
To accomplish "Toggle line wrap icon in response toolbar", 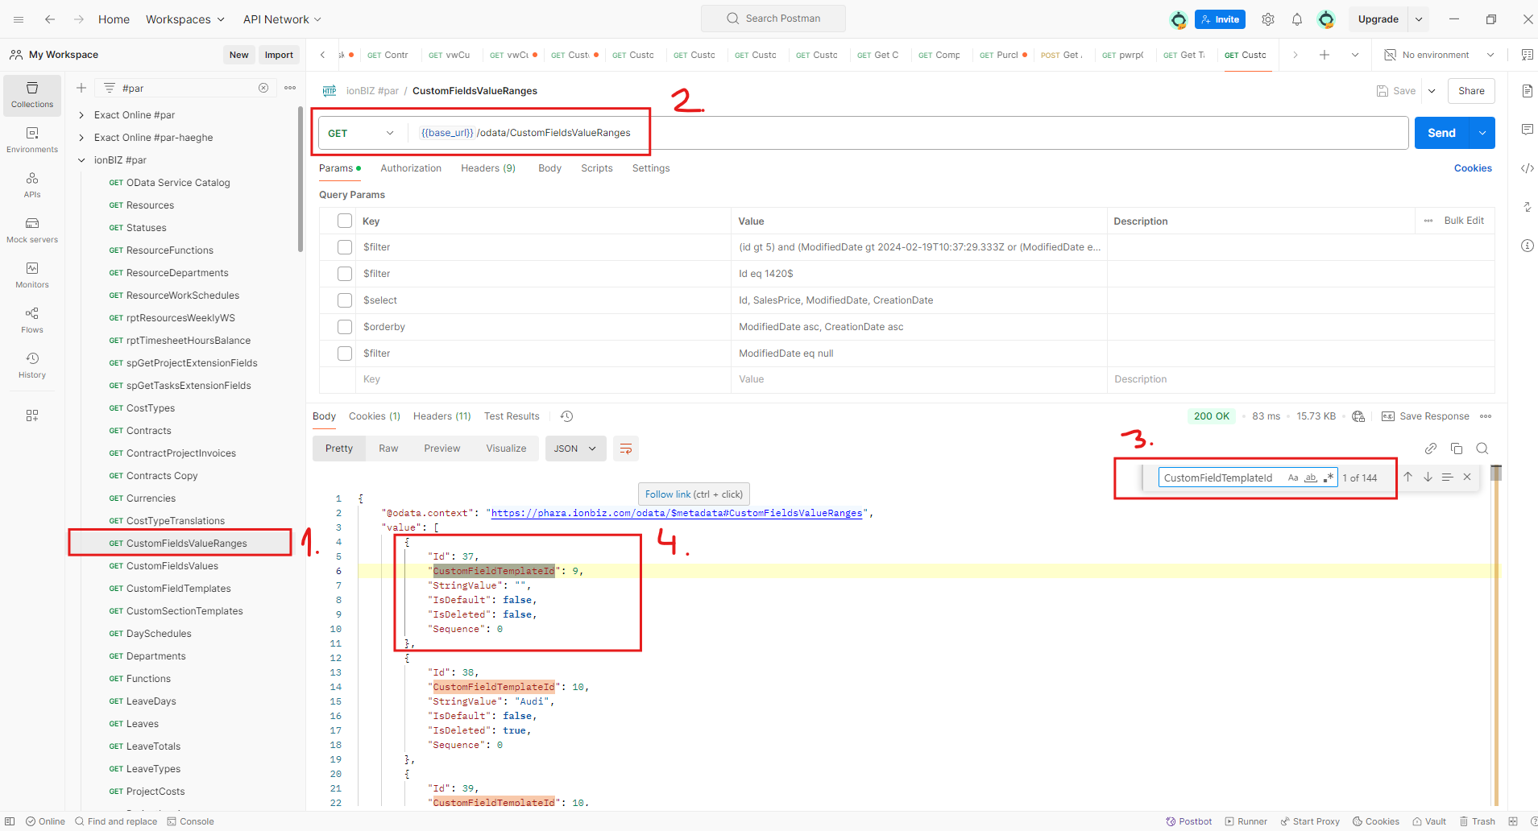I will 626,449.
